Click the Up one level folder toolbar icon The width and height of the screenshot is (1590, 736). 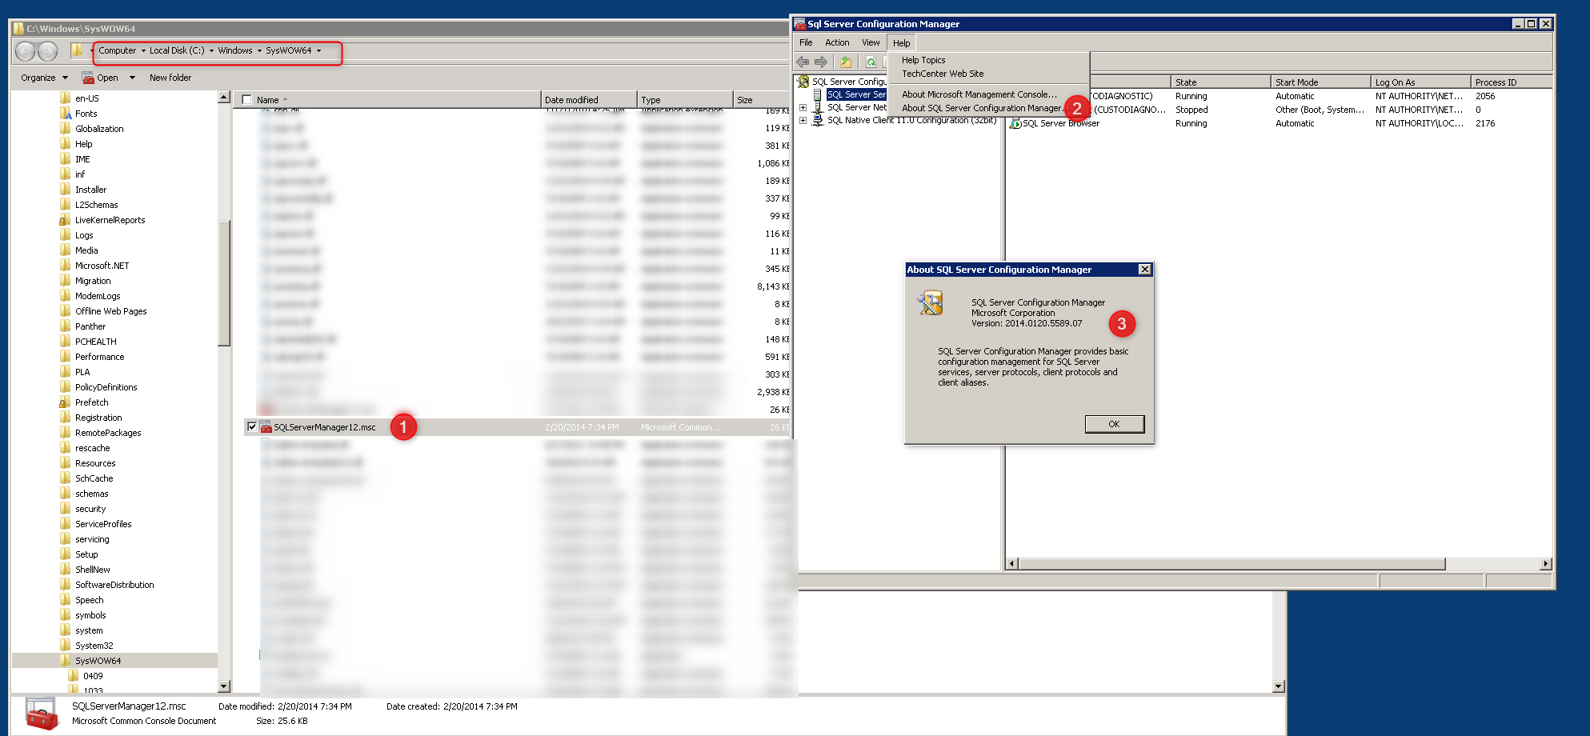(846, 62)
